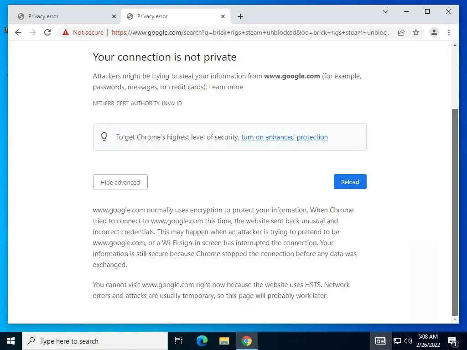Close the first Privacy error tab

(x=114, y=16)
